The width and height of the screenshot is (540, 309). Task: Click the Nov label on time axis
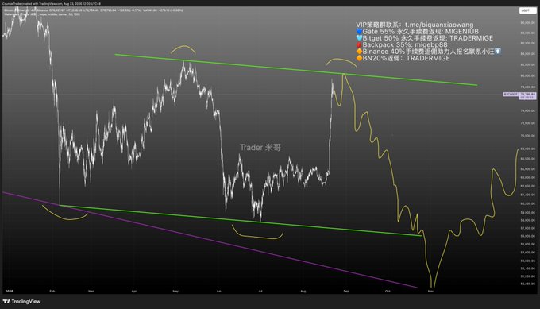coord(430,291)
